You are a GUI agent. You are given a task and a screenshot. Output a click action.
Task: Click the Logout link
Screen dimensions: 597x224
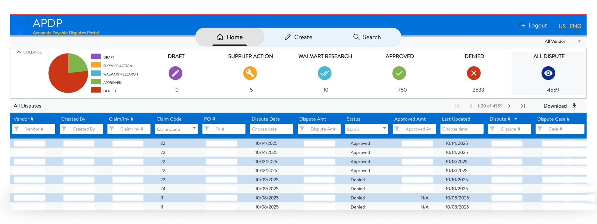(533, 26)
